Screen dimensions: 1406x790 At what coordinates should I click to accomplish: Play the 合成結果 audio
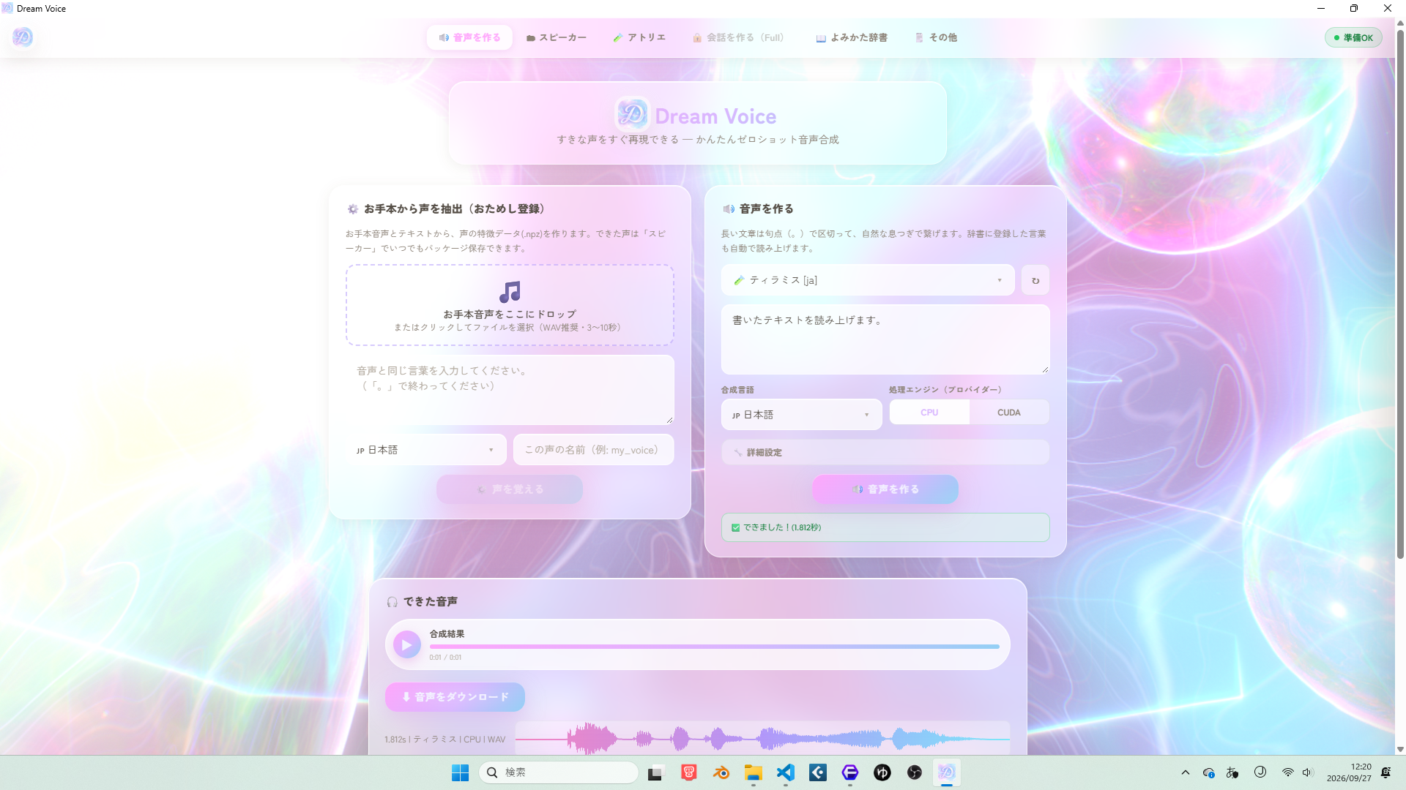[x=407, y=645]
